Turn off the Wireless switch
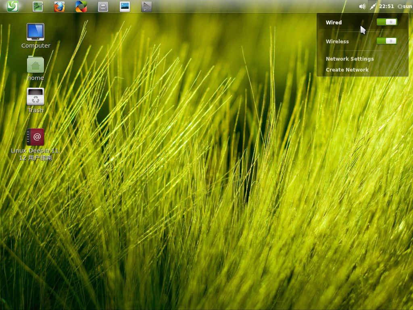The height and width of the screenshot is (310, 413). [386, 41]
